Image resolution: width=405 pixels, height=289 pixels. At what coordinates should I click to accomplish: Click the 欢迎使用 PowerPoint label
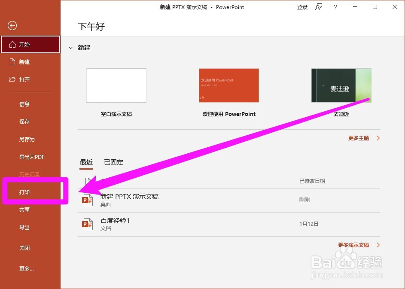click(x=229, y=114)
